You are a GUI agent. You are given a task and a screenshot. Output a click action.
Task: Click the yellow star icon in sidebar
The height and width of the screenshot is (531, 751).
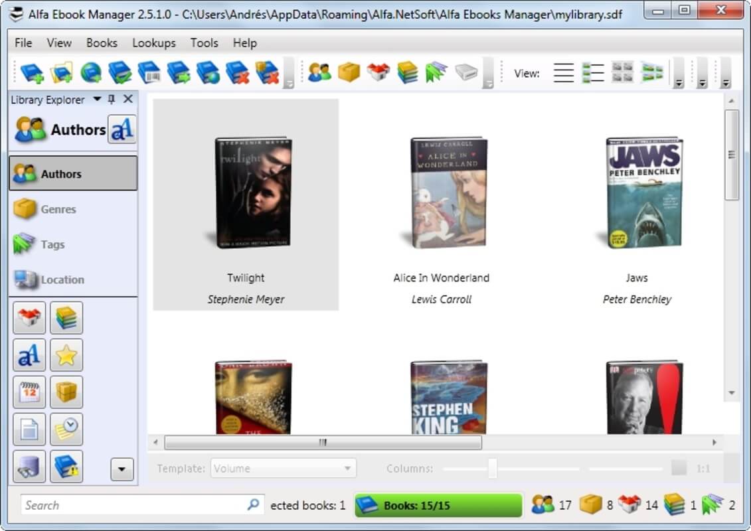(66, 355)
